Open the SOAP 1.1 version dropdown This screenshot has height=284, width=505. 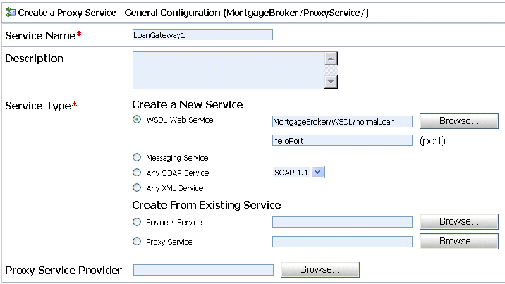298,172
